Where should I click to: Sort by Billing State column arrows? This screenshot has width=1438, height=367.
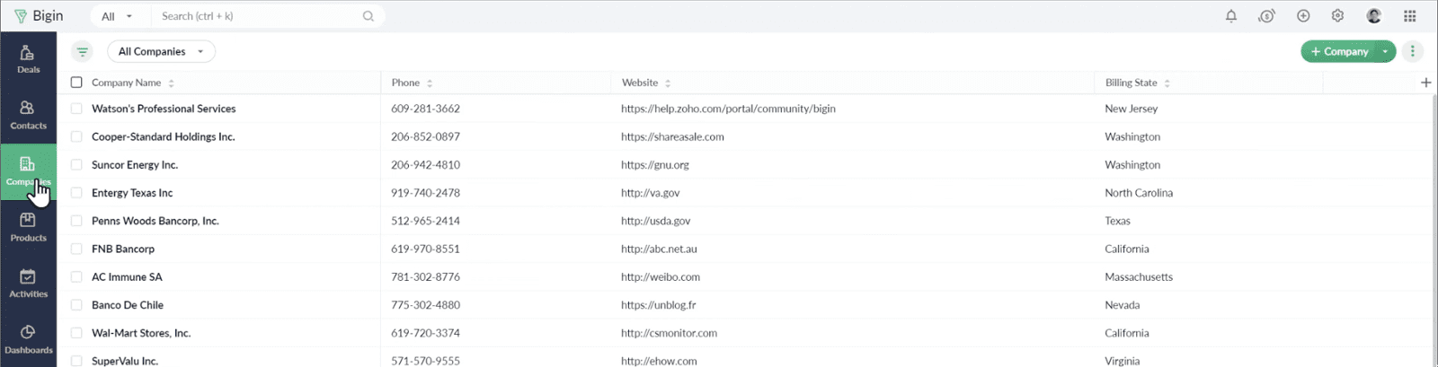1167,83
